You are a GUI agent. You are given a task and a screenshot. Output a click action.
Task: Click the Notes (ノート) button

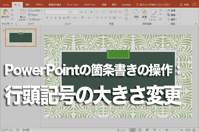121,130
